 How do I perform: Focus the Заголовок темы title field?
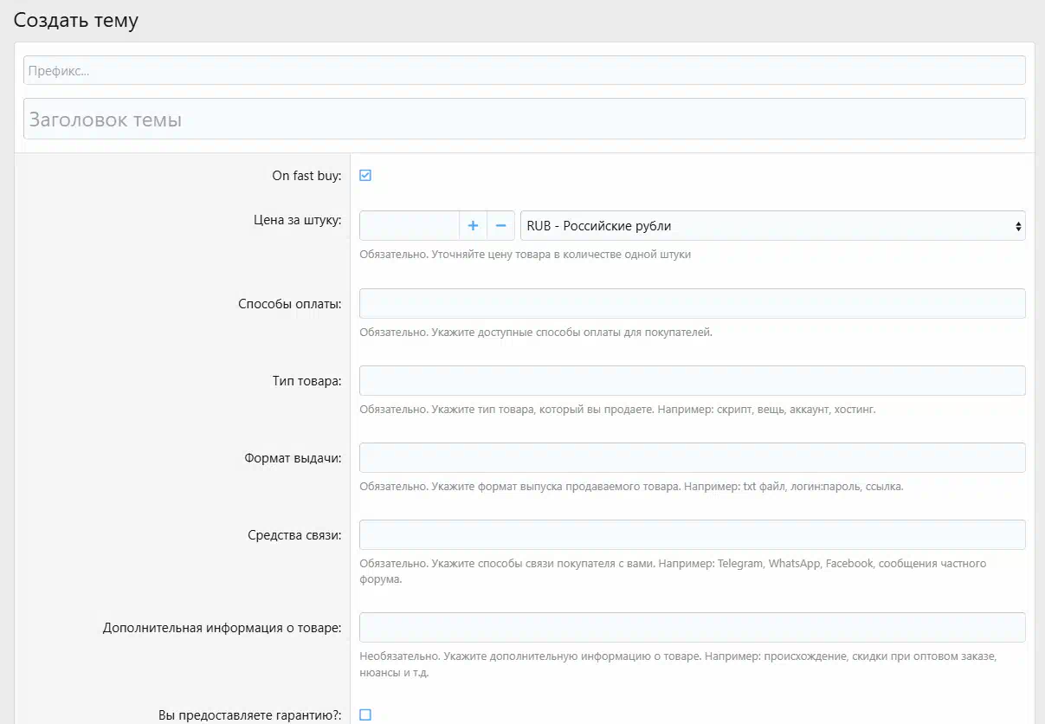pos(524,120)
